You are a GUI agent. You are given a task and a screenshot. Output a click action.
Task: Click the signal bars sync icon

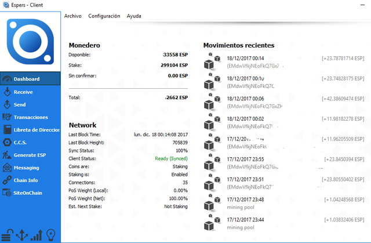point(37,235)
